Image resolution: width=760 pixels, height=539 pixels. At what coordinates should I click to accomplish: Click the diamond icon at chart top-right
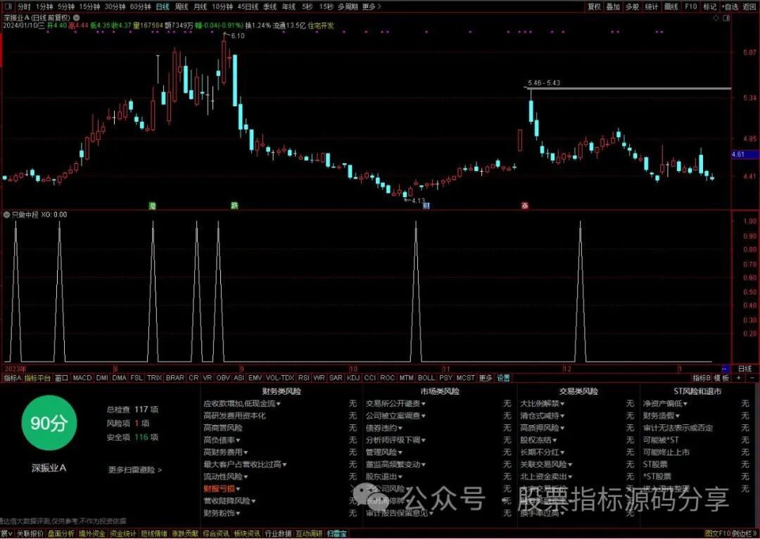pyautogui.click(x=716, y=18)
